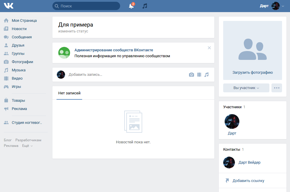Attach video using film strip icon

tap(199, 75)
